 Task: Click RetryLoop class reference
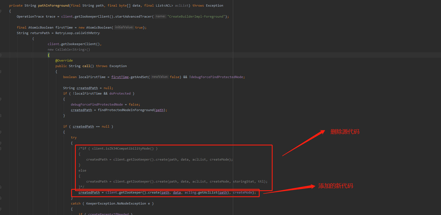pyautogui.click(x=64, y=33)
